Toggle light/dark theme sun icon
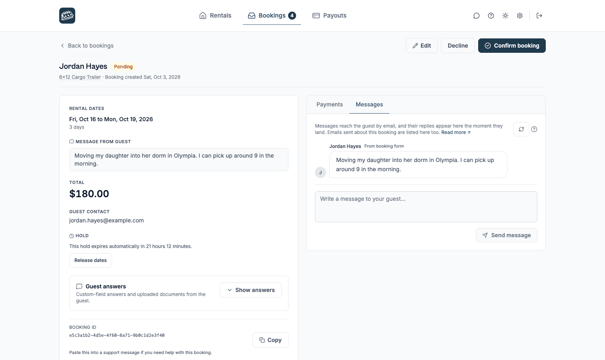The image size is (605, 360). coord(505,16)
